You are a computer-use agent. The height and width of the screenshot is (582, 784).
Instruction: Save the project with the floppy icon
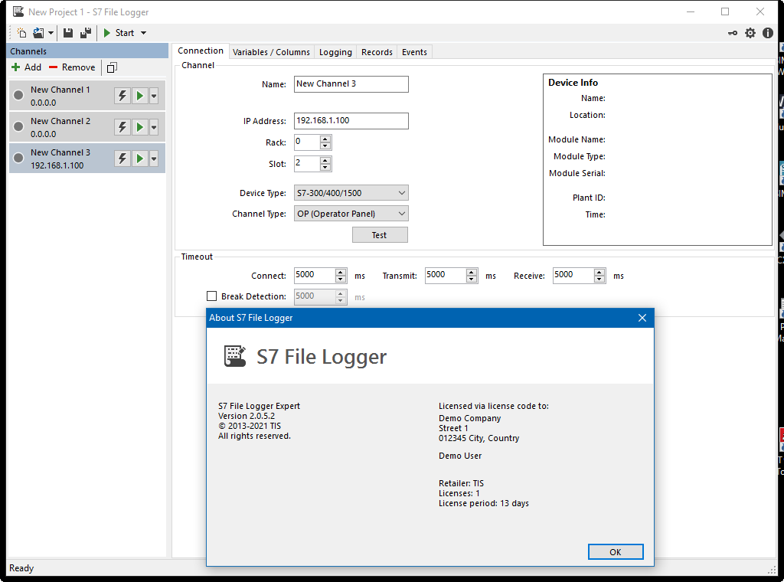68,33
